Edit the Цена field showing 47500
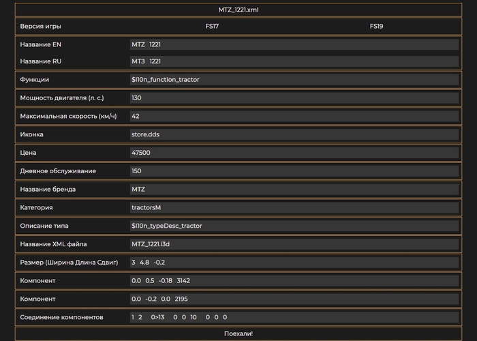The height and width of the screenshot is (341, 477). click(294, 153)
